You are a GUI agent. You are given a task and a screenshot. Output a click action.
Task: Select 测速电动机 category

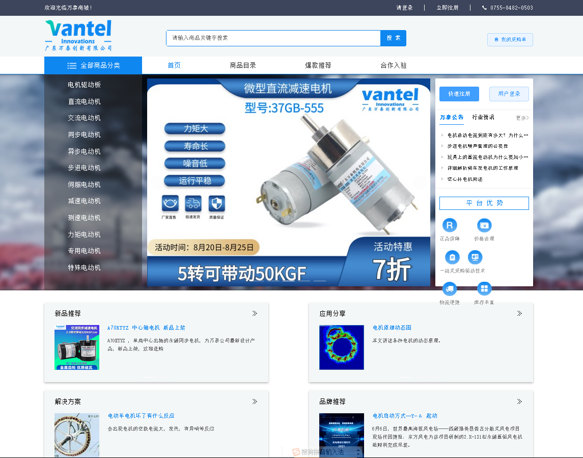point(85,218)
